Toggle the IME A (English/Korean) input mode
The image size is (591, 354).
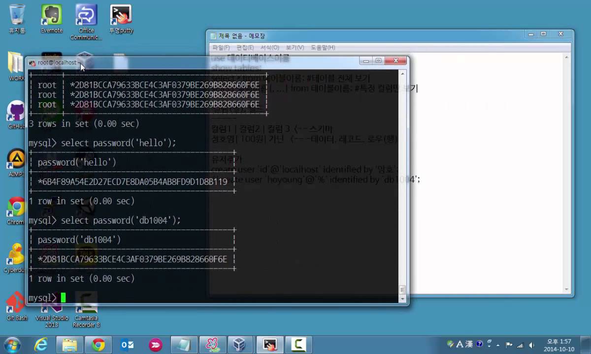coord(460,344)
